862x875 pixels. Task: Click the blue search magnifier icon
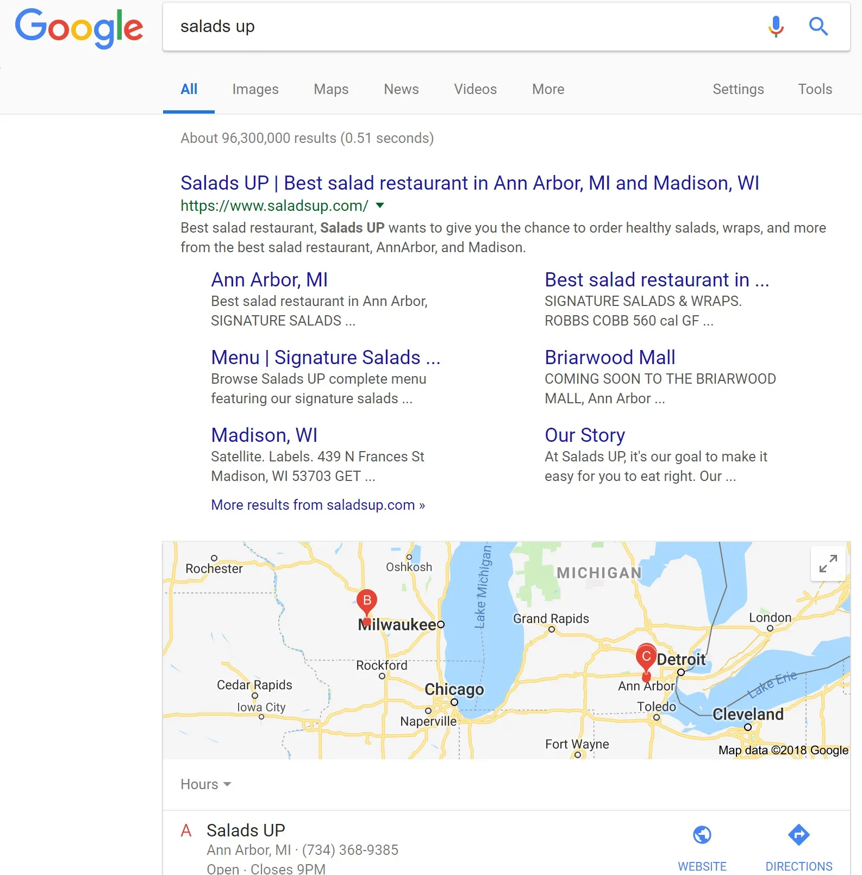tap(819, 26)
